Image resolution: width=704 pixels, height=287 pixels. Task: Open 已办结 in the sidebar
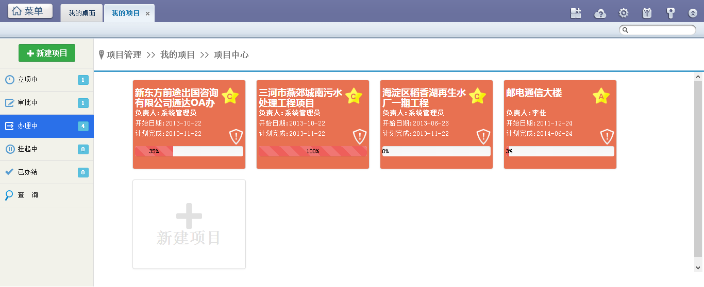47,172
